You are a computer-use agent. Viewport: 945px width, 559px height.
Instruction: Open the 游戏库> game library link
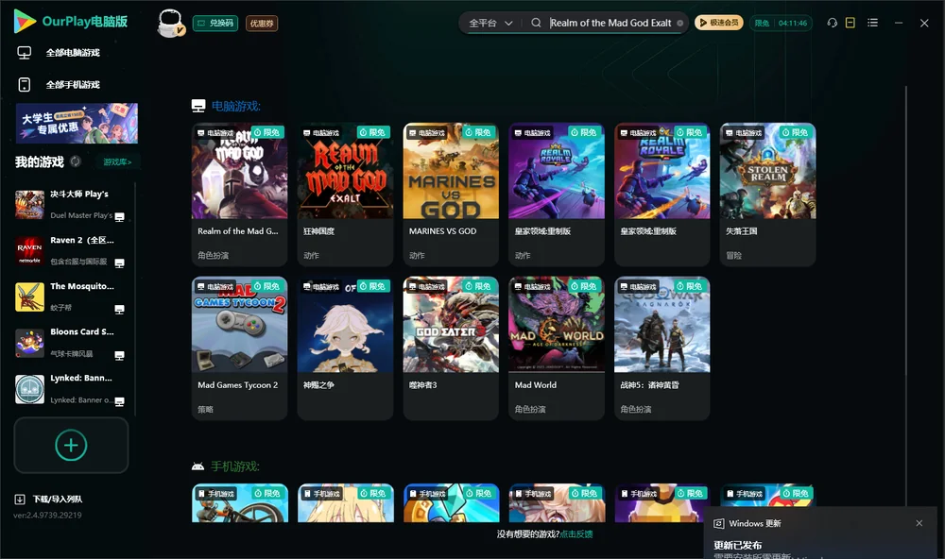117,162
